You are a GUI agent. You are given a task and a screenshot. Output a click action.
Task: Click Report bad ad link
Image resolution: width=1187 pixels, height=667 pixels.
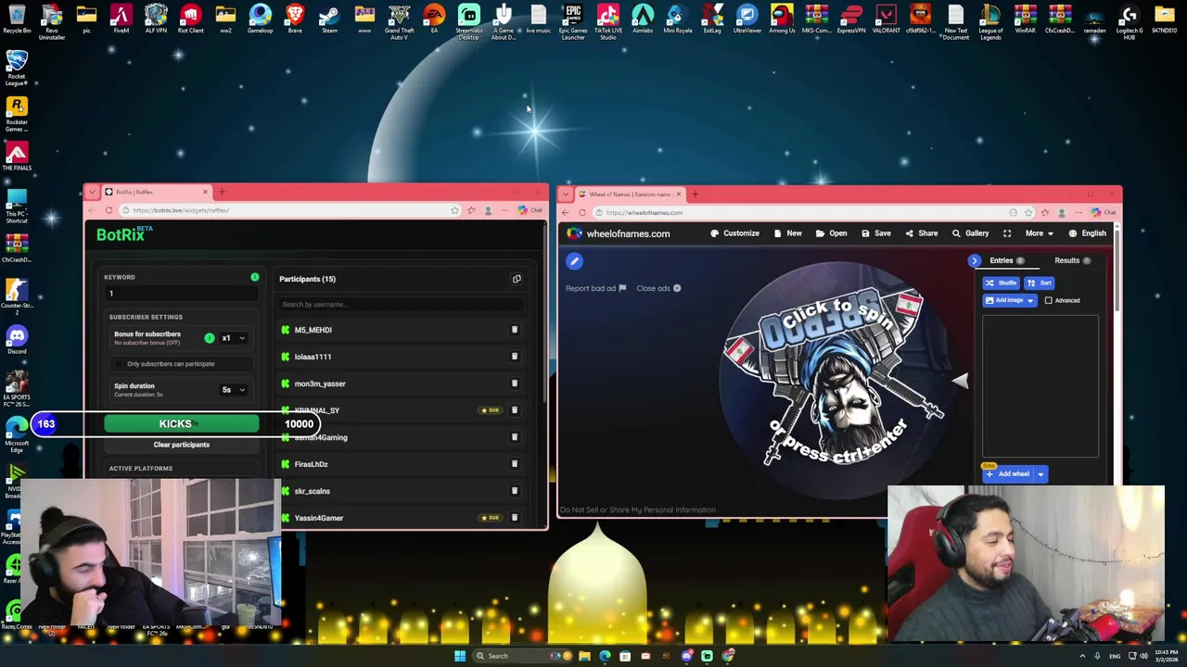[x=596, y=288]
